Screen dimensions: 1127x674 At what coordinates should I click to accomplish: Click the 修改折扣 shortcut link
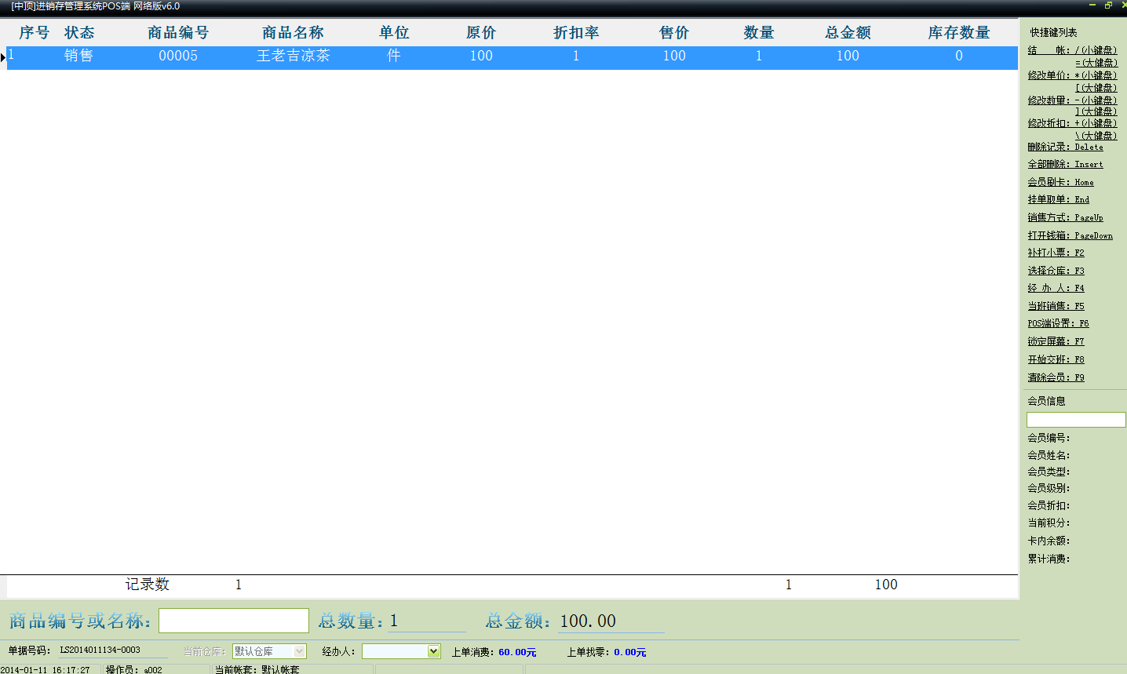coord(1072,123)
